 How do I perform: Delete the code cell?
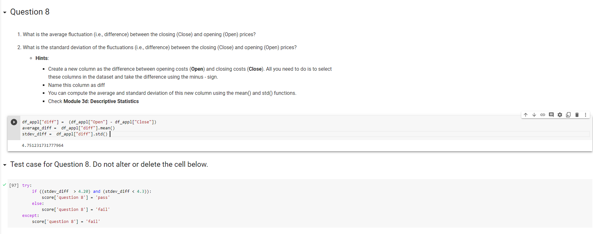click(x=577, y=114)
